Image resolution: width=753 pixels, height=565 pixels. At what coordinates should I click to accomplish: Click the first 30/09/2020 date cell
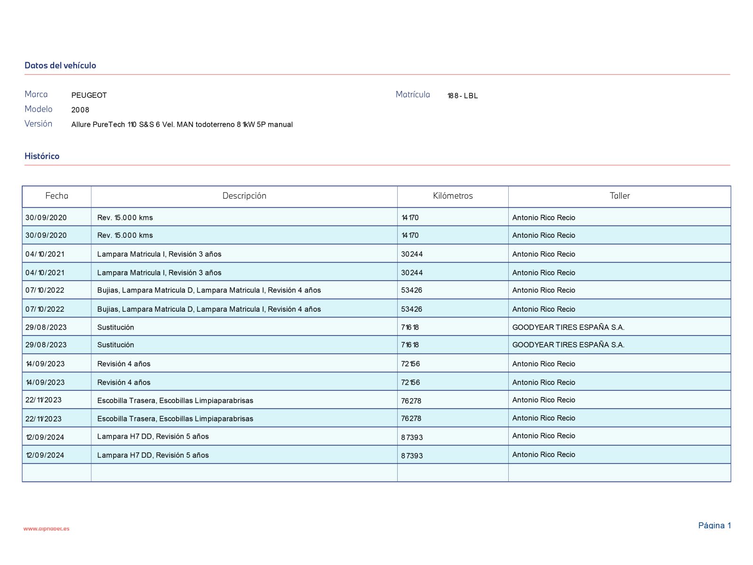click(46, 218)
